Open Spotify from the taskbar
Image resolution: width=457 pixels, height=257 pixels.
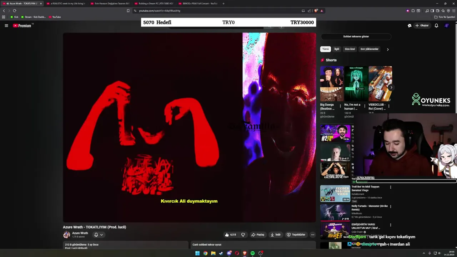(x=252, y=253)
